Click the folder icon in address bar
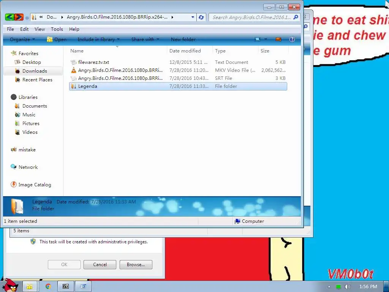Screen dimensions: 389x292 click(35, 17)
